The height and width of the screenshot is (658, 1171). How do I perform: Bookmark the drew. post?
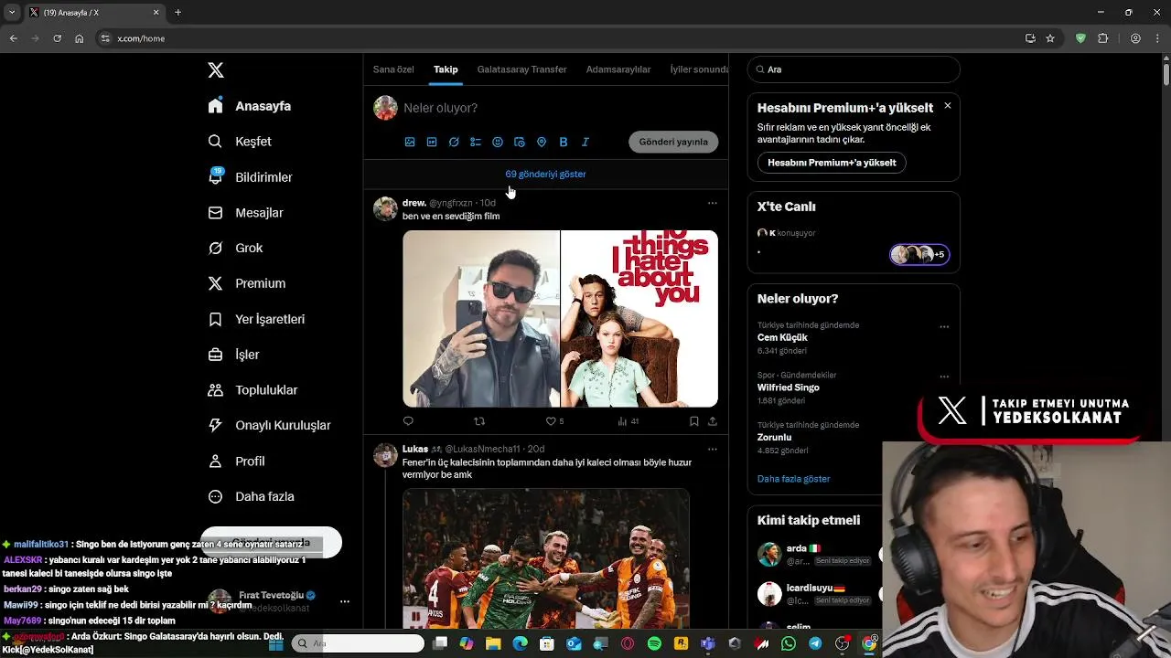coord(694,421)
